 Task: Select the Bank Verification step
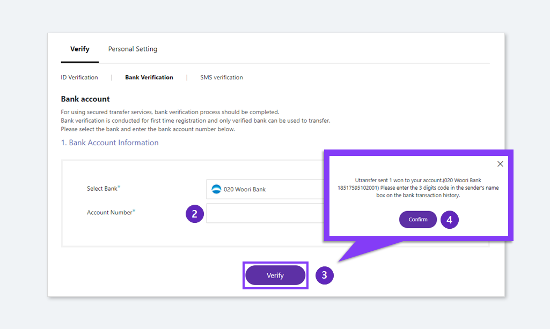[149, 77]
